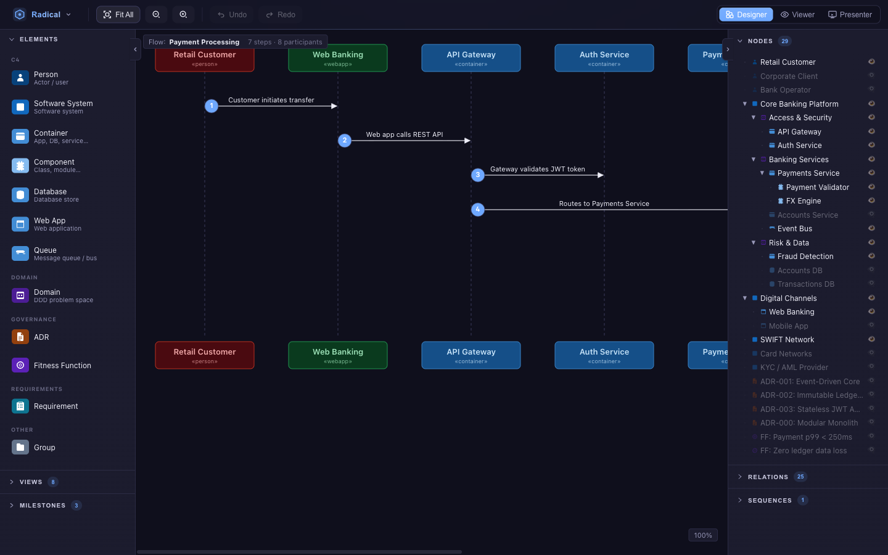Screen dimensions: 888x555
Task: Click the Fit All button
Action: (x=118, y=15)
